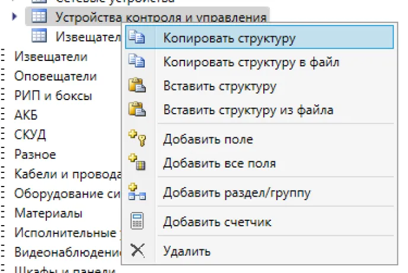Select the Оповещатели tree item
Screen dimensions: 408x273
click(55, 76)
